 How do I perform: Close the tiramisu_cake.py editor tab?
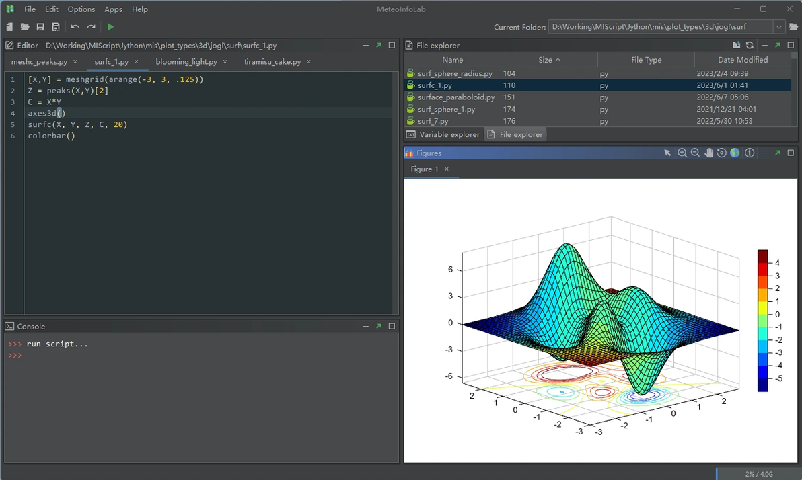309,61
